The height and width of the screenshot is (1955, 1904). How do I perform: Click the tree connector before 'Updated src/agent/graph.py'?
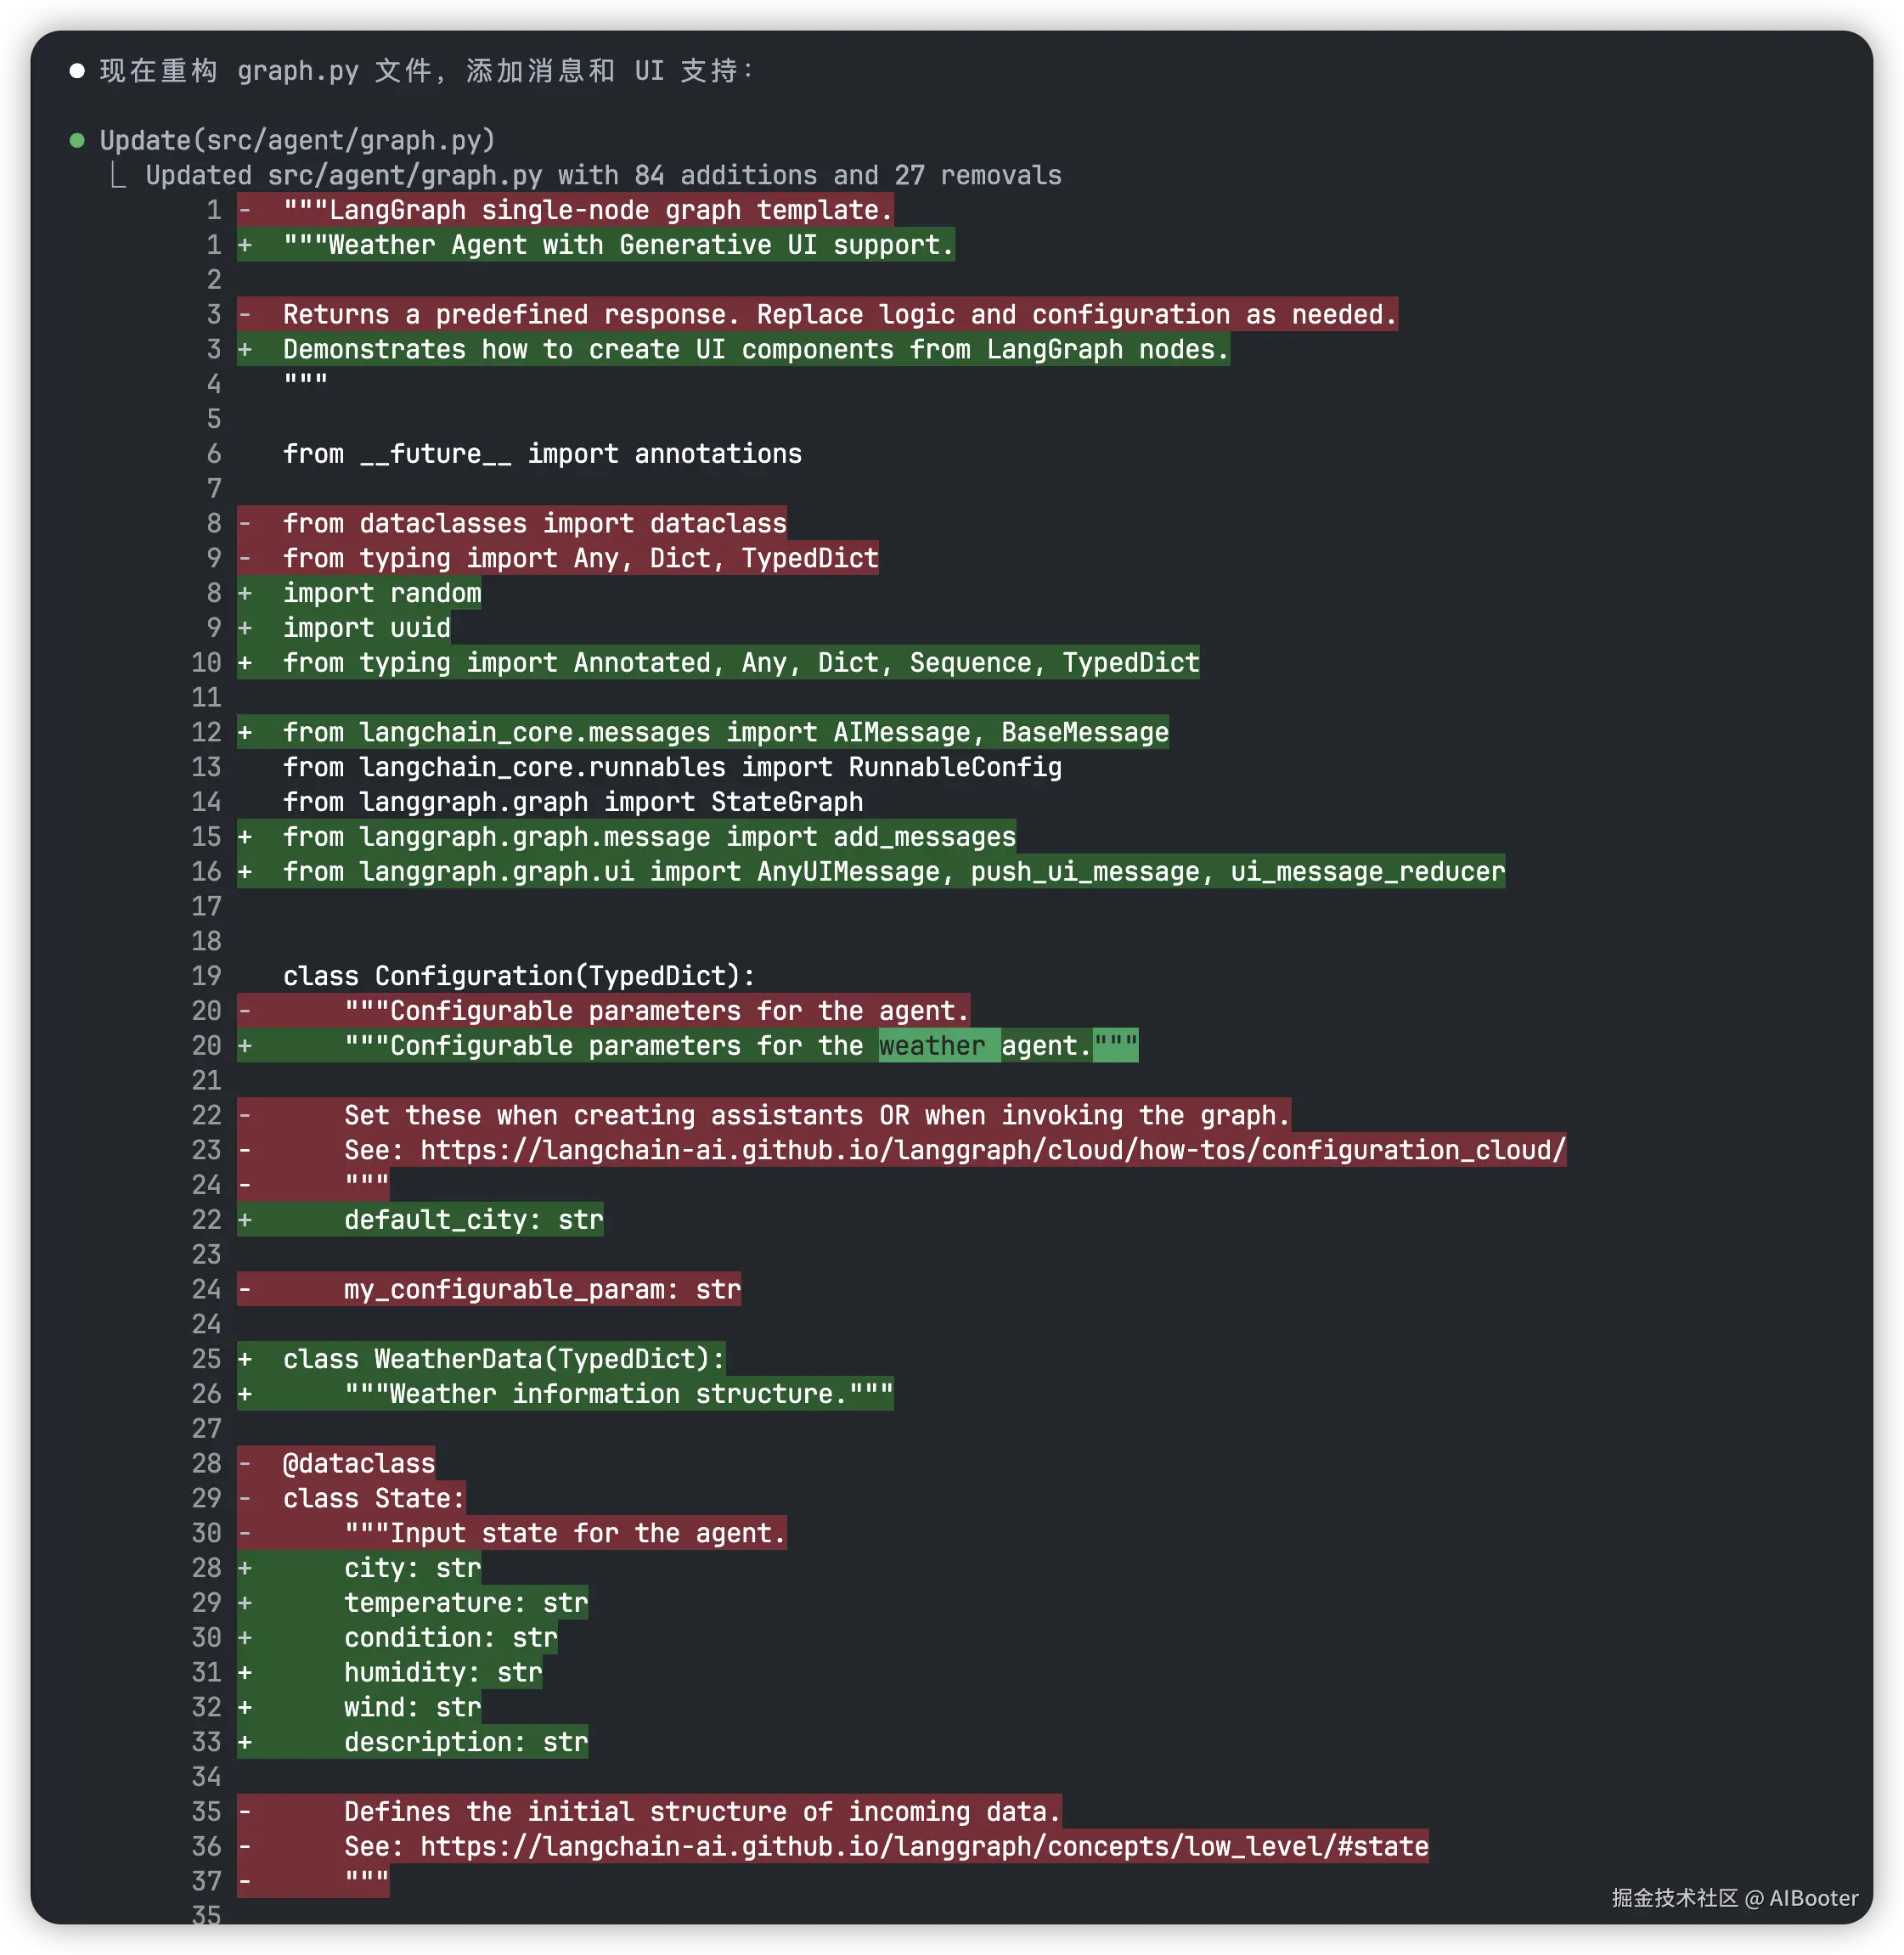(x=118, y=176)
